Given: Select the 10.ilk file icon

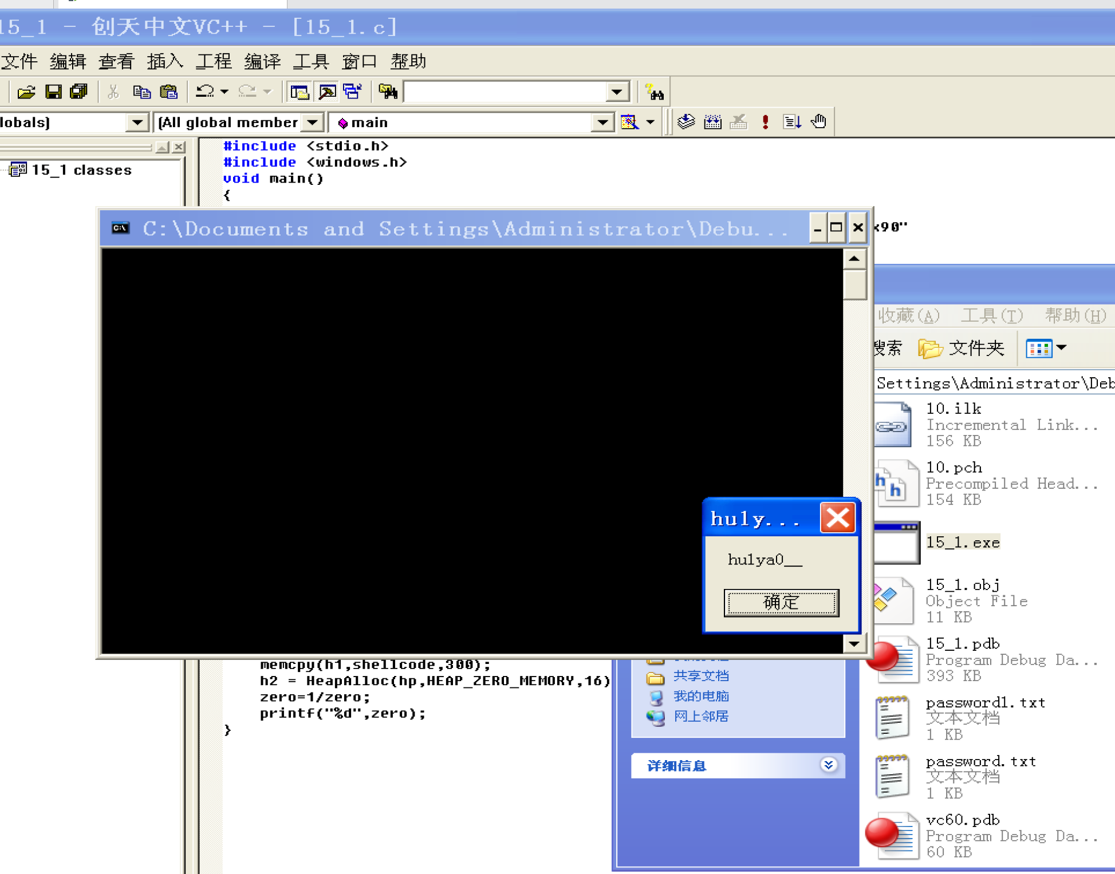Looking at the screenshot, I should pos(893,424).
